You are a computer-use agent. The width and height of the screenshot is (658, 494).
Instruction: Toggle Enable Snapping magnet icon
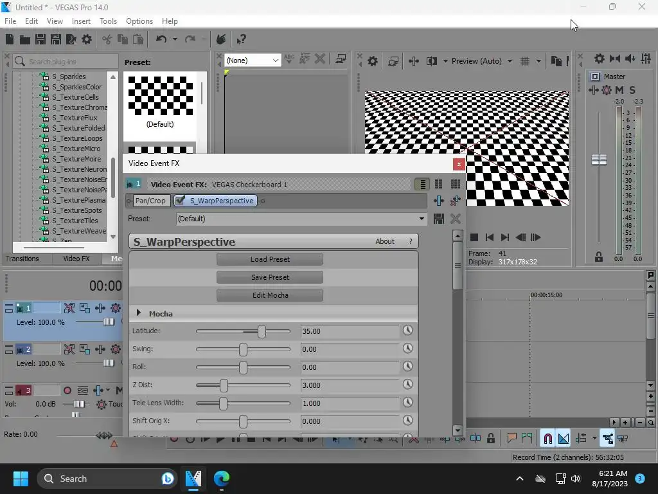tap(547, 439)
